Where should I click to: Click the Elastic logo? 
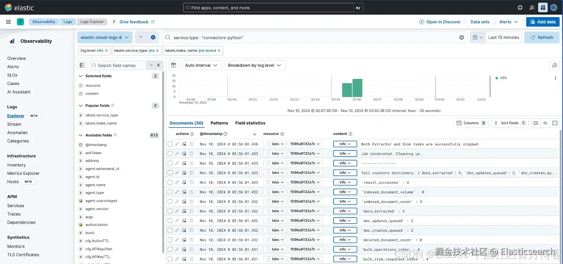tap(19, 8)
